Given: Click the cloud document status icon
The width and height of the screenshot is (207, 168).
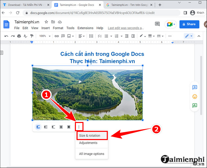Looking at the screenshot, I should tap(60, 22).
